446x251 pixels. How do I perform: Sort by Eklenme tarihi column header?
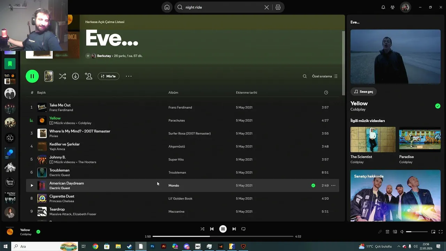pos(246,92)
